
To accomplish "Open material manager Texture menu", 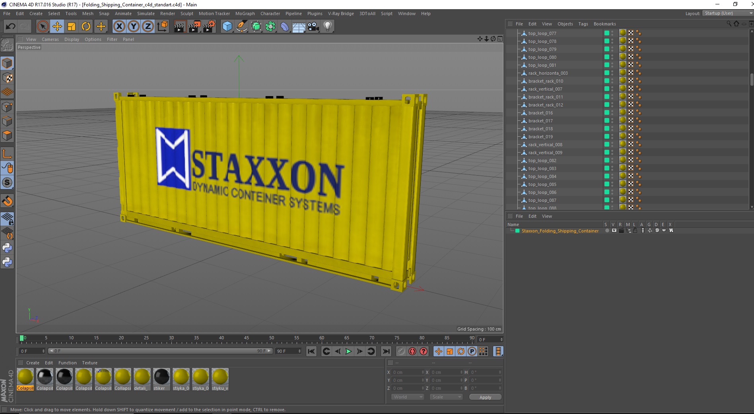I will (89, 363).
